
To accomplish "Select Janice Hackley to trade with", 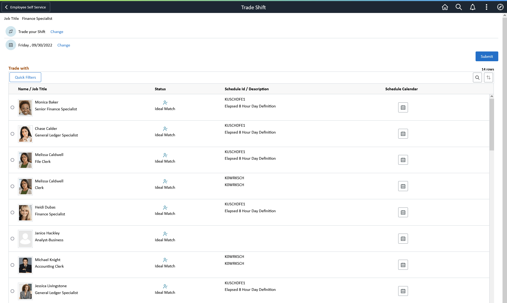I will pos(12,239).
